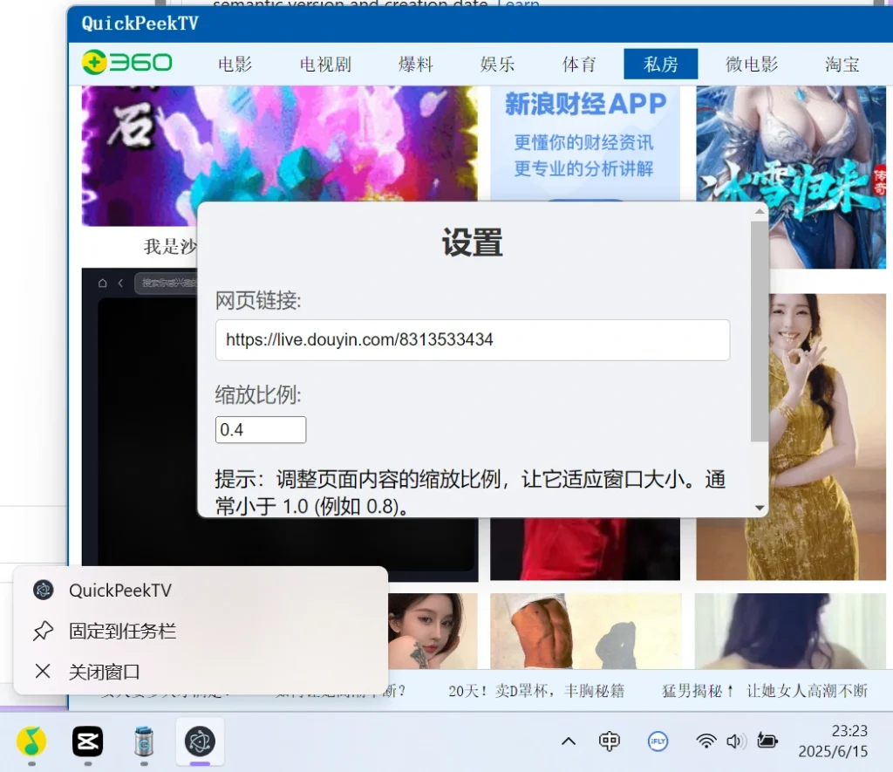Screen dimensions: 893x772
Task: Click the settings dialog scrollbar up arrow
Action: pyautogui.click(x=760, y=211)
